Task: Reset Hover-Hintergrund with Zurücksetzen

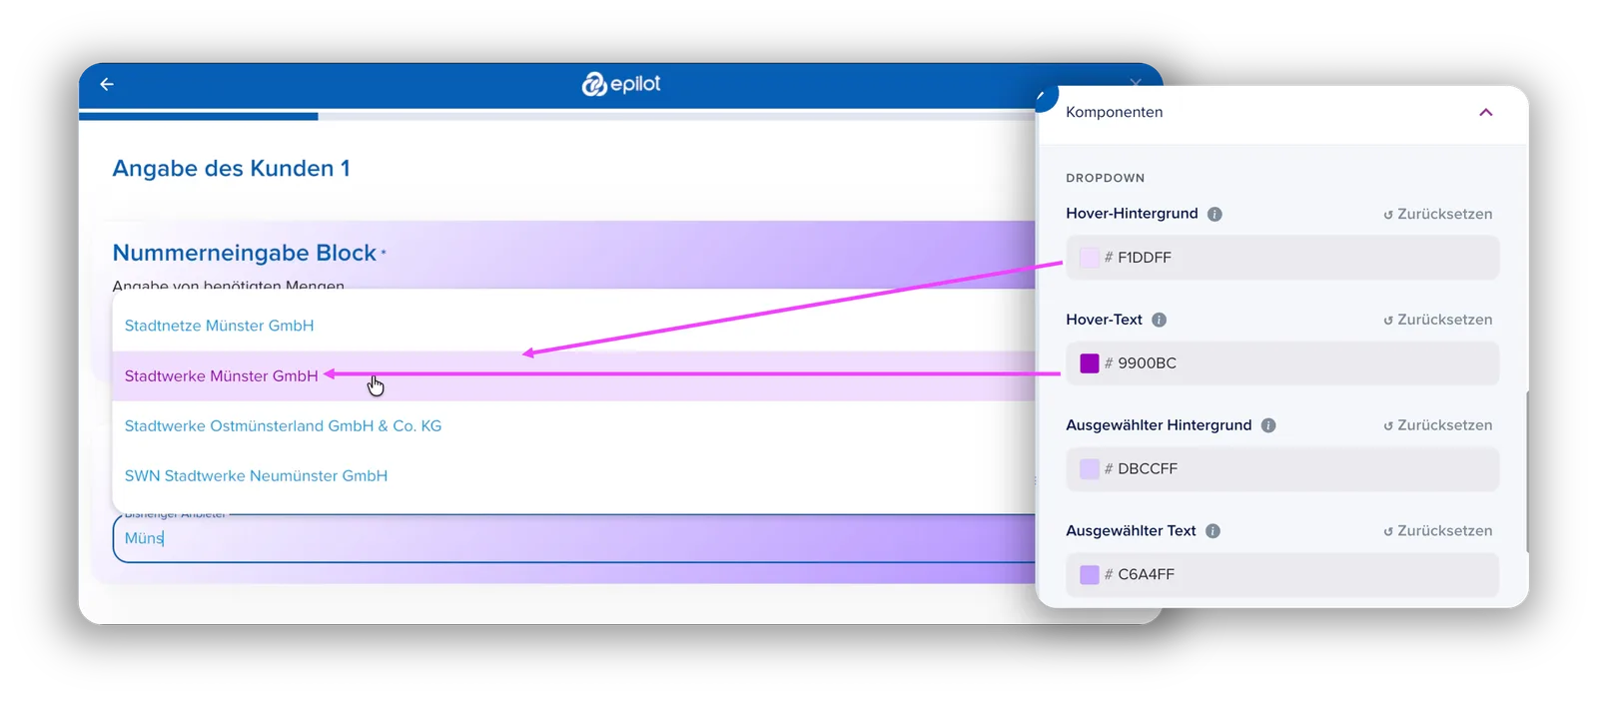Action: [x=1437, y=214]
